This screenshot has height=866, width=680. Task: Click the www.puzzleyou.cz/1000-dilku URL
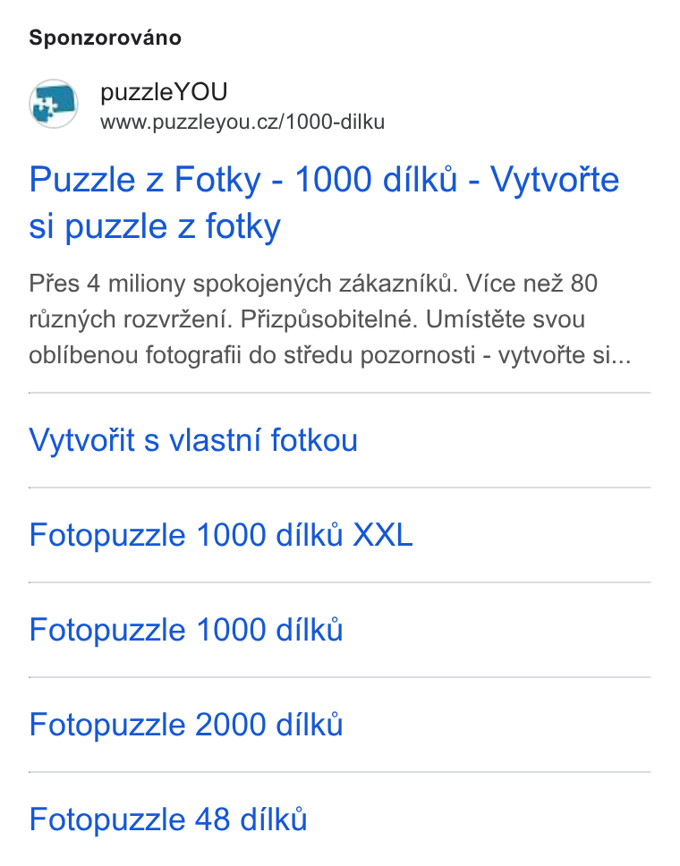(242, 122)
